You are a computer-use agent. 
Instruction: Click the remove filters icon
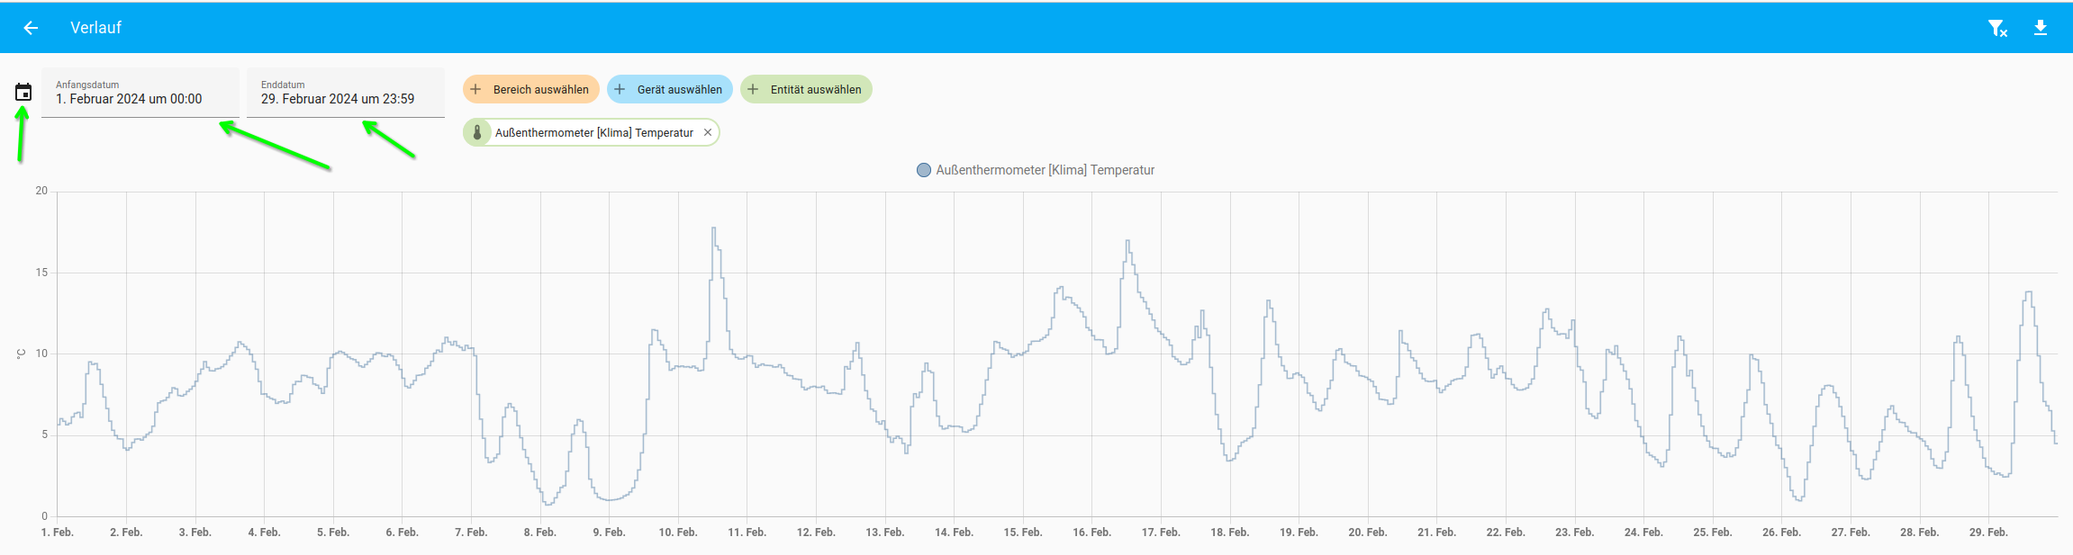[1997, 29]
